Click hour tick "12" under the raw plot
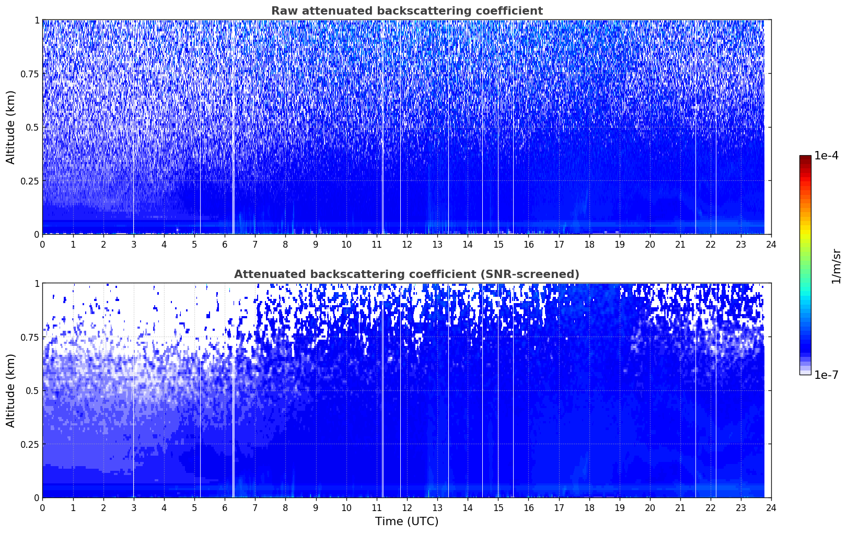 [x=407, y=244]
